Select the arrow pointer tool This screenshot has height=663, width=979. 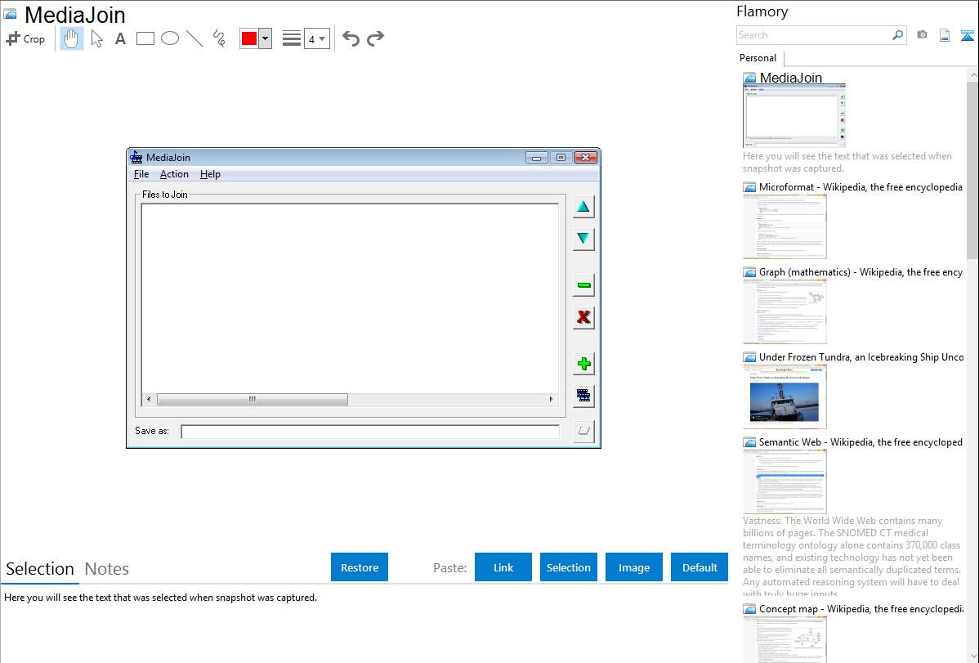pos(97,38)
